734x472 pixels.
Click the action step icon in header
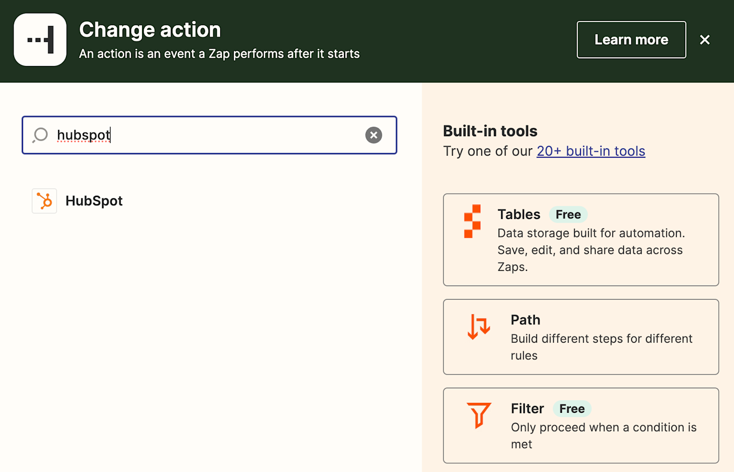click(x=40, y=40)
